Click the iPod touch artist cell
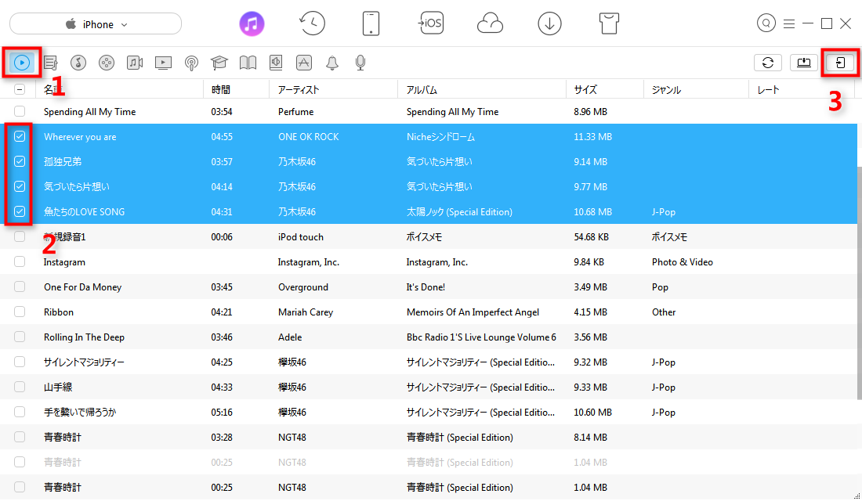The width and height of the screenshot is (862, 501). tap(301, 237)
